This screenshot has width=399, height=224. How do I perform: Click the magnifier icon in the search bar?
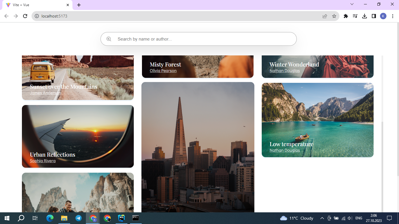coord(109,39)
